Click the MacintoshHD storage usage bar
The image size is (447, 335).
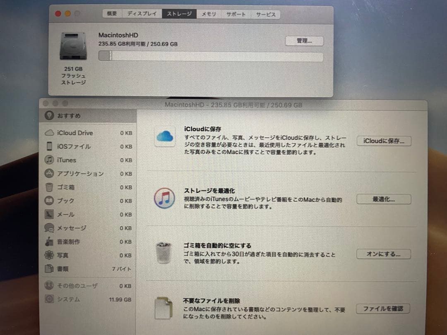pos(211,56)
